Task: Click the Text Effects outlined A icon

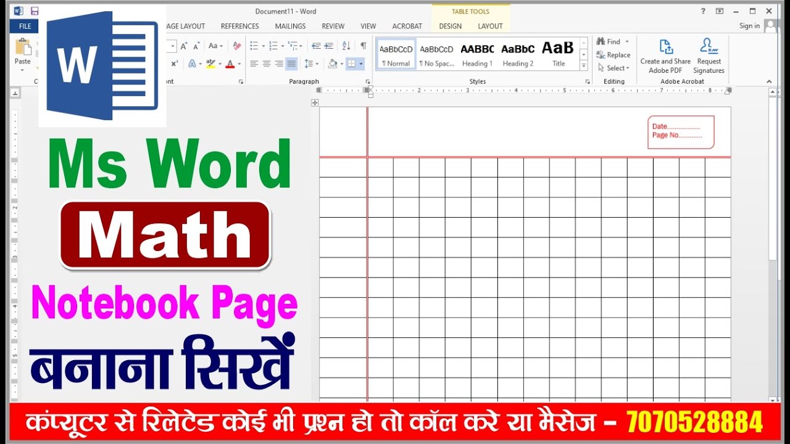Action: (192, 64)
